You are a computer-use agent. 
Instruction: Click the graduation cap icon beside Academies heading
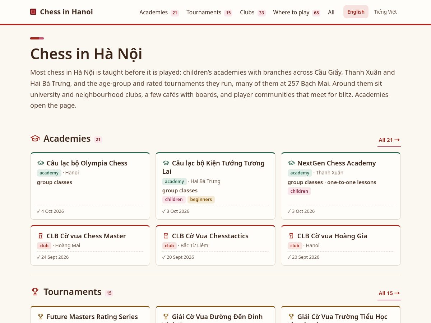(x=35, y=139)
